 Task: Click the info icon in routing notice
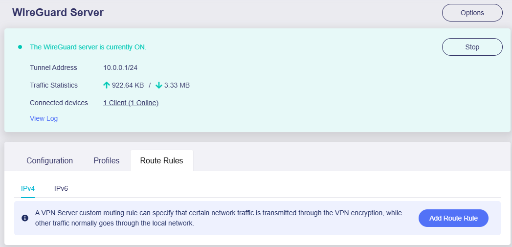(25, 218)
